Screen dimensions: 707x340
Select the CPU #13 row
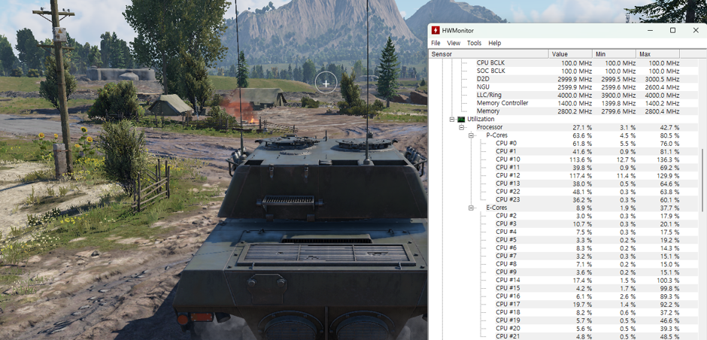563,184
